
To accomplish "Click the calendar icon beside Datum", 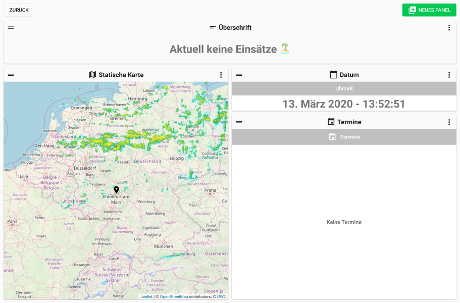I will 332,74.
